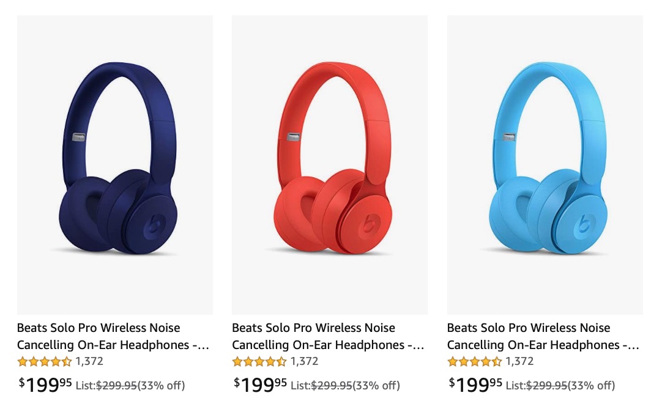Click $199.95 price of dark blue headphones

[46, 384]
